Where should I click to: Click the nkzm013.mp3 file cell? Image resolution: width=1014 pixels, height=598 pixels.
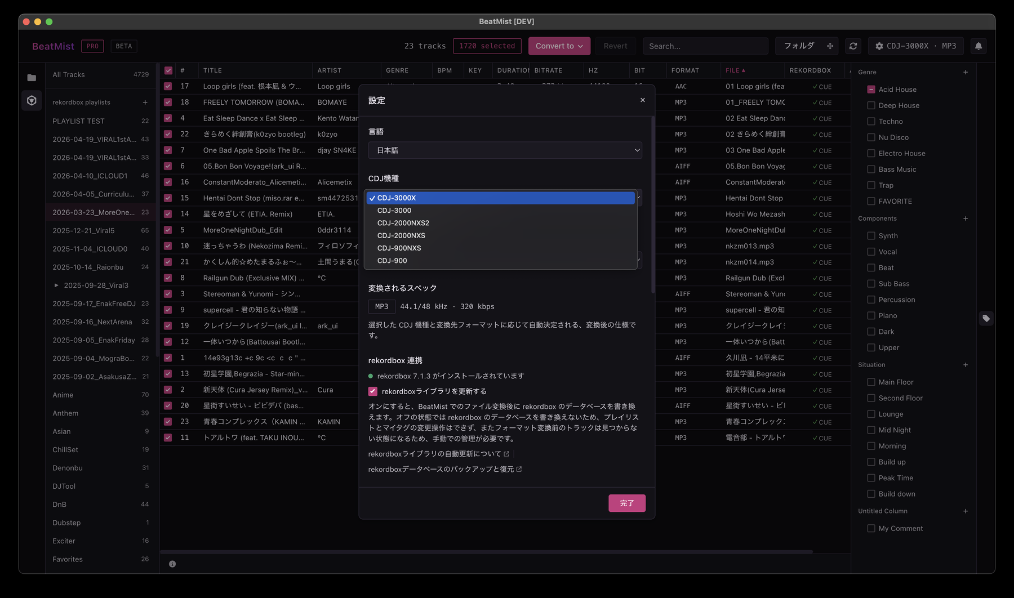[750, 246]
